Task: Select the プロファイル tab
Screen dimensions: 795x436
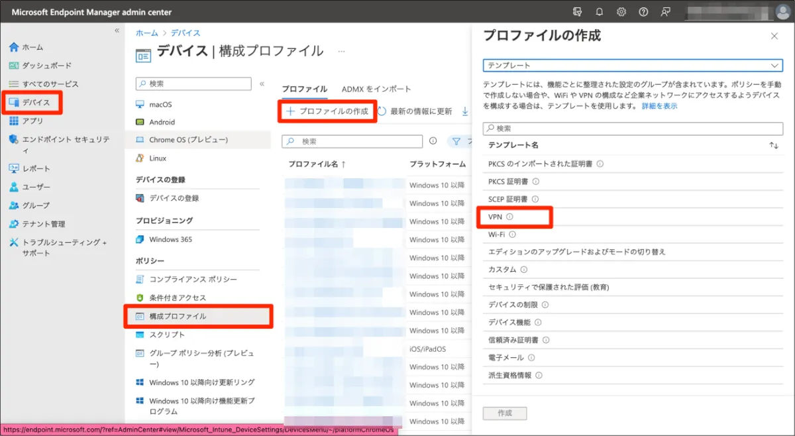Action: [x=304, y=89]
